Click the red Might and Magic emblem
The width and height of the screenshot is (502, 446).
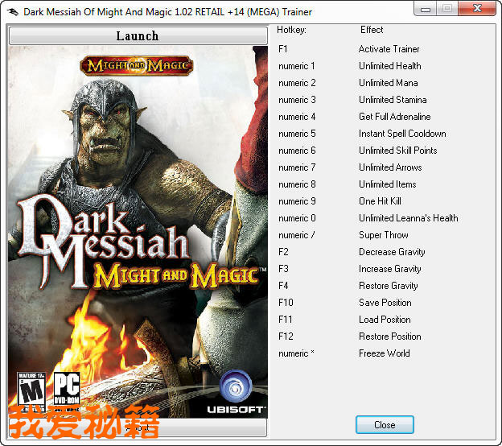(x=137, y=65)
